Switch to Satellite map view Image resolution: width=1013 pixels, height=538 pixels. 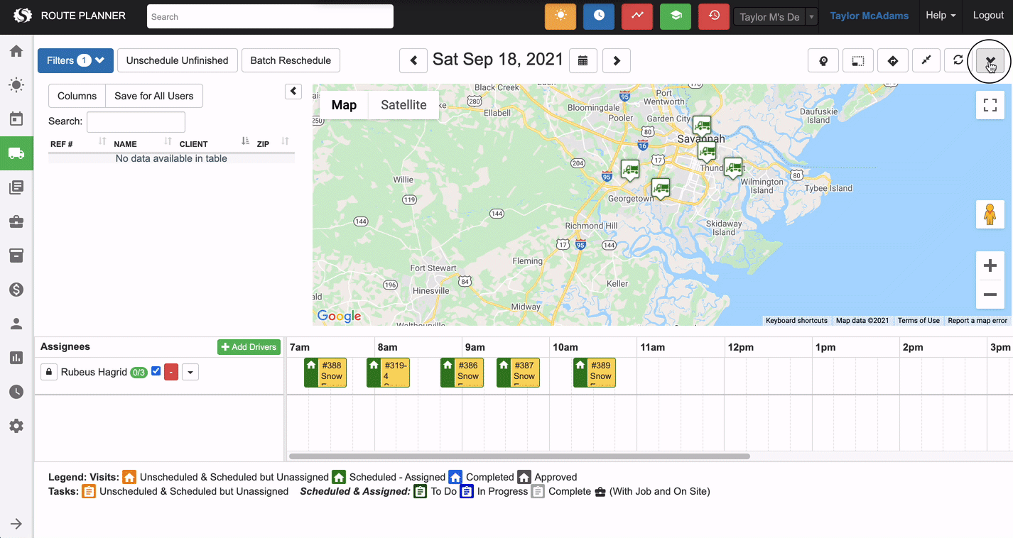pos(403,105)
